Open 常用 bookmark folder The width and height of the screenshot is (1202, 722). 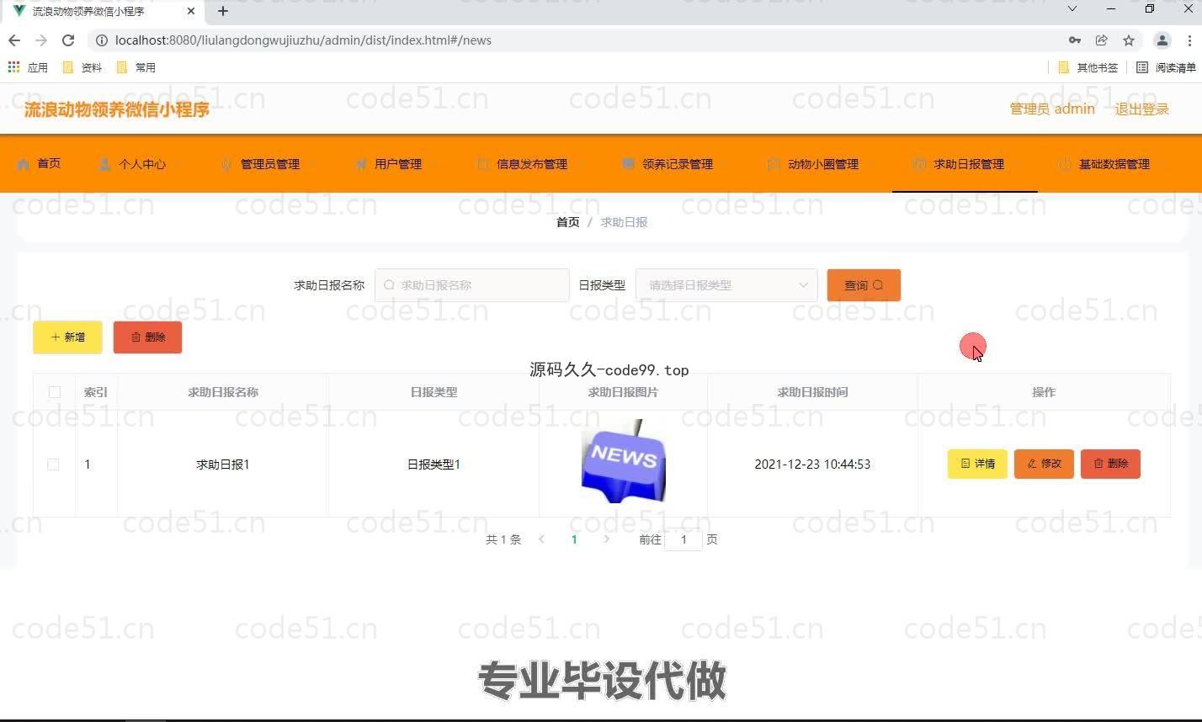(x=136, y=67)
